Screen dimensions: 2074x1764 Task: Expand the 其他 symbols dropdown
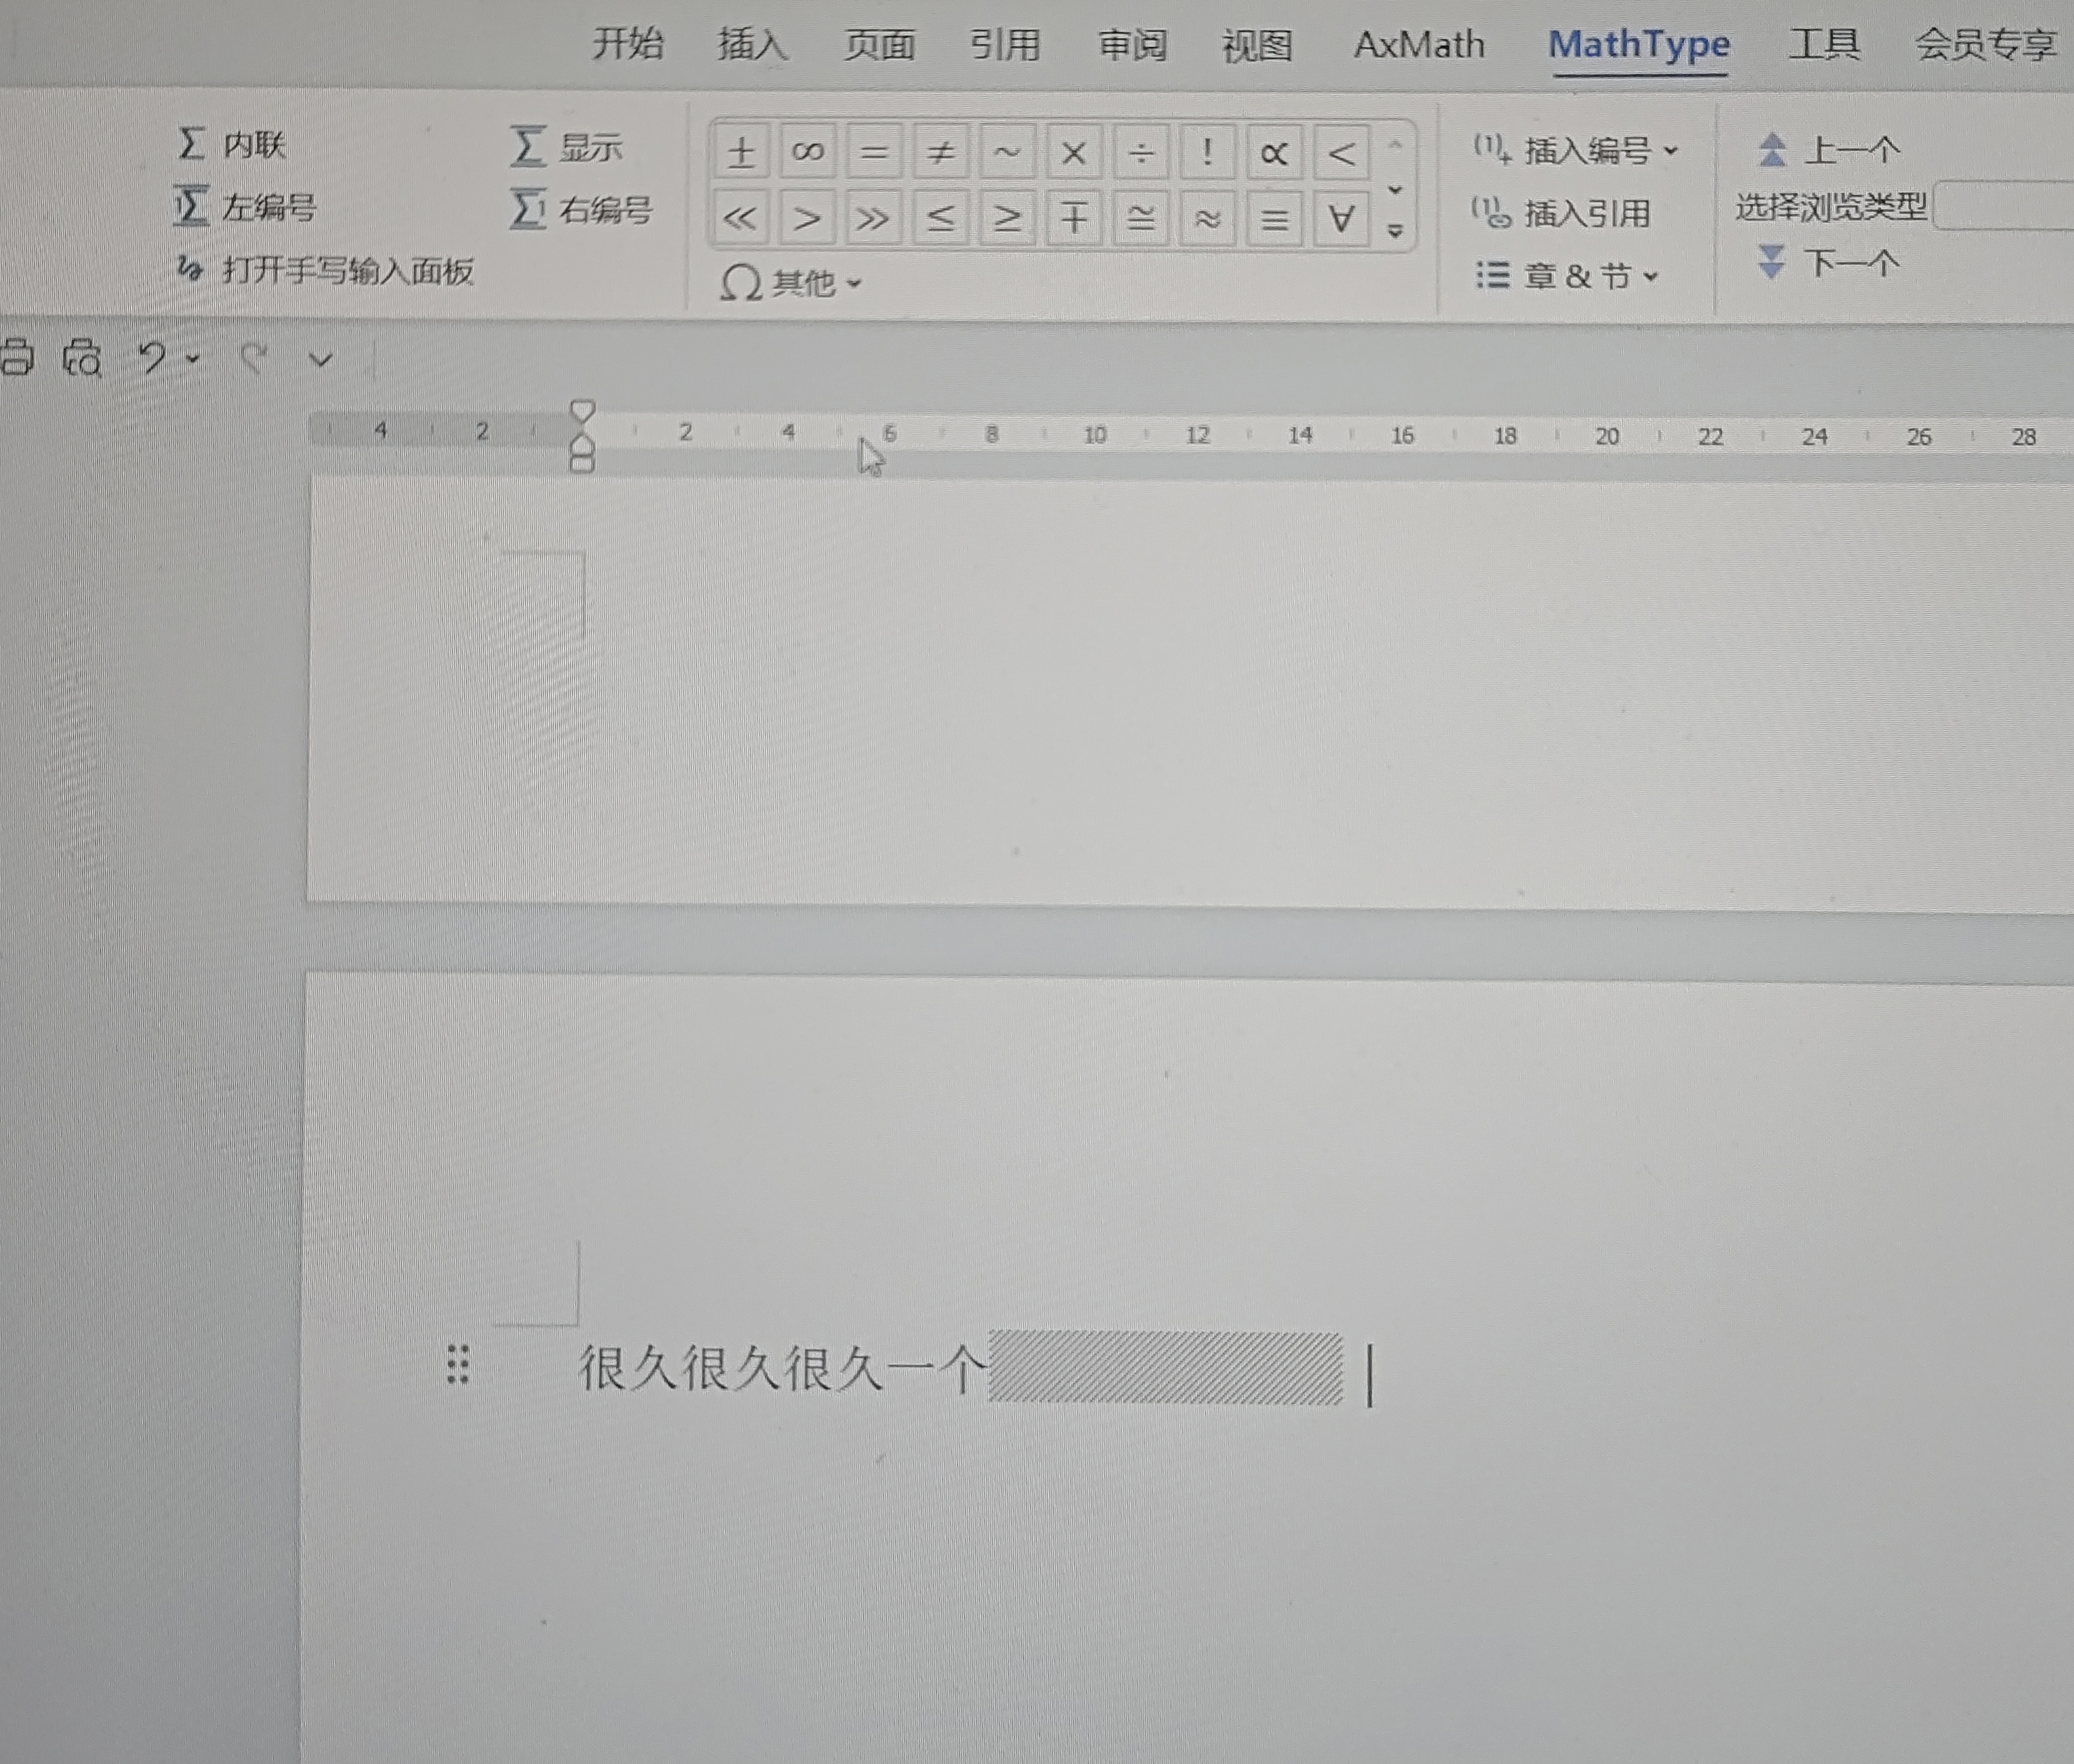coord(853,284)
